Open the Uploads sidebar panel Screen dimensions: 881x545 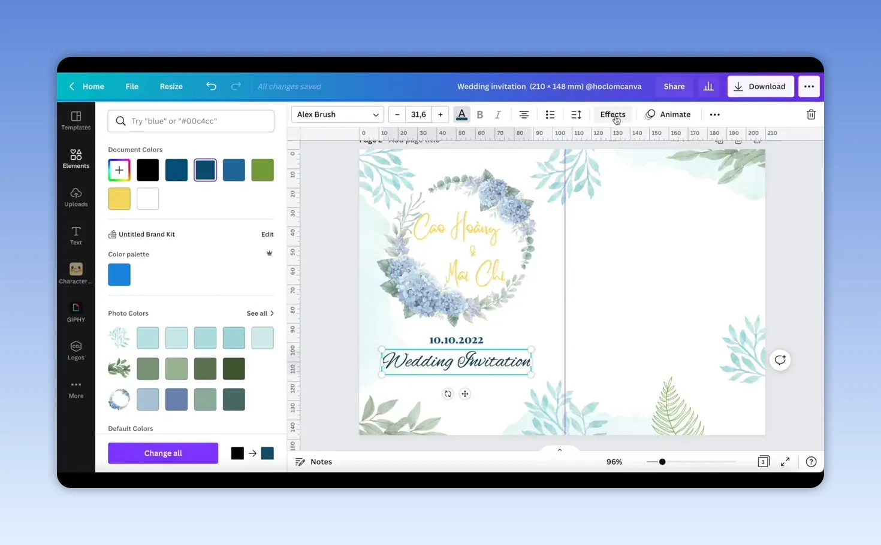[76, 197]
